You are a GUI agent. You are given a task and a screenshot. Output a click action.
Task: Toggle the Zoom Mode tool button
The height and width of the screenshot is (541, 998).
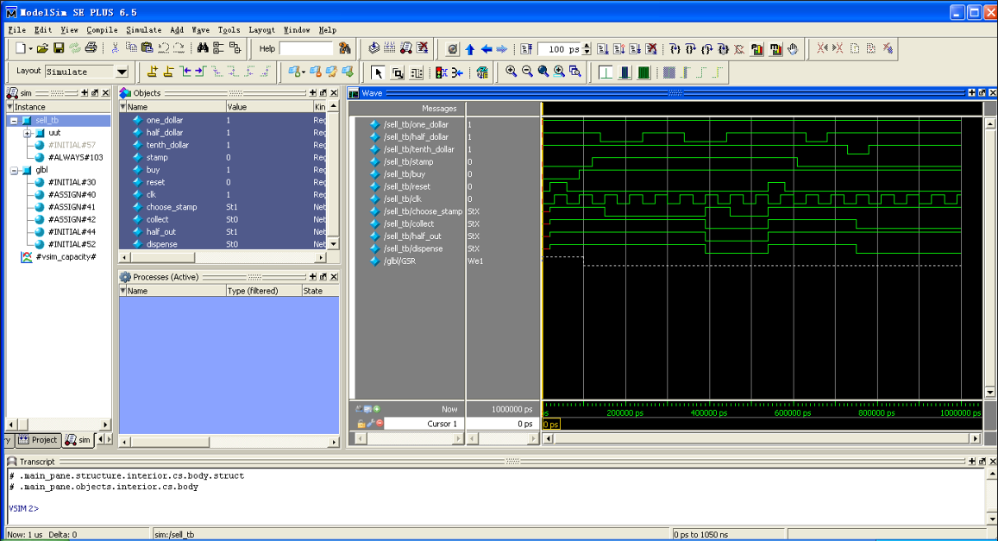pyautogui.click(x=398, y=72)
